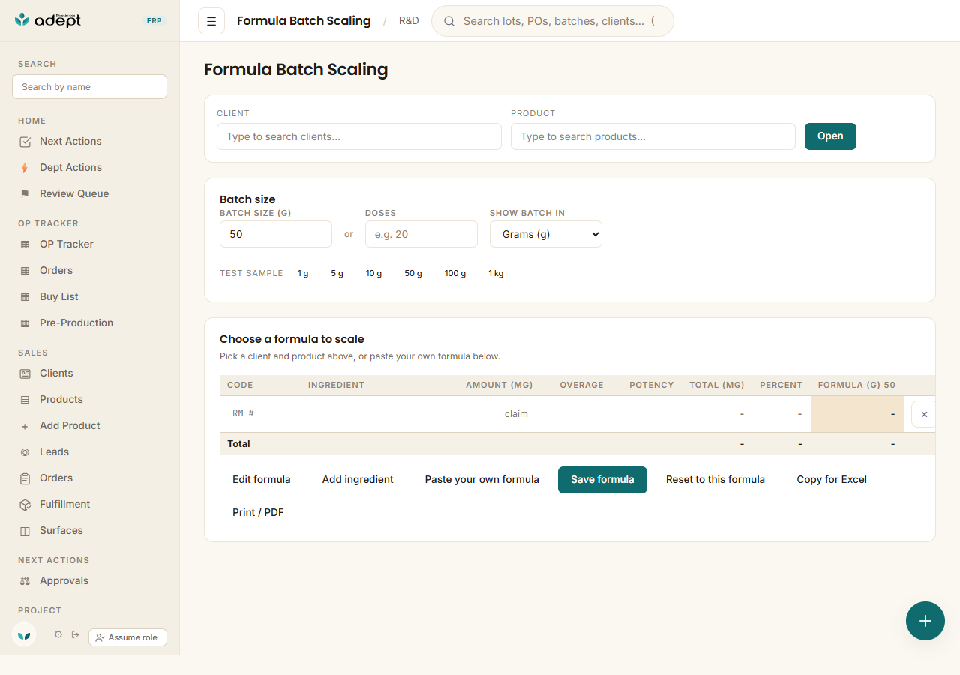
Task: Open Orders under OP Tracker section
Action: 56,271
